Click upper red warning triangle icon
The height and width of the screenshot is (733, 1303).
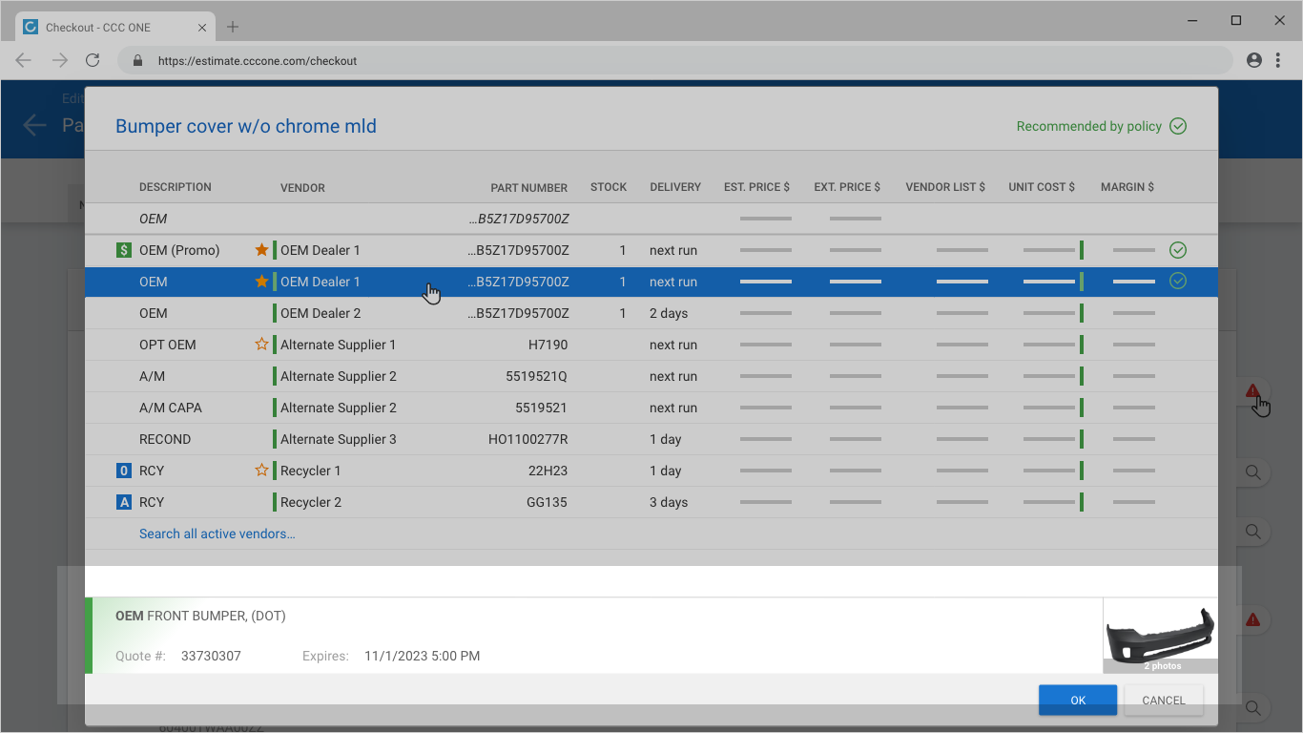coord(1252,390)
